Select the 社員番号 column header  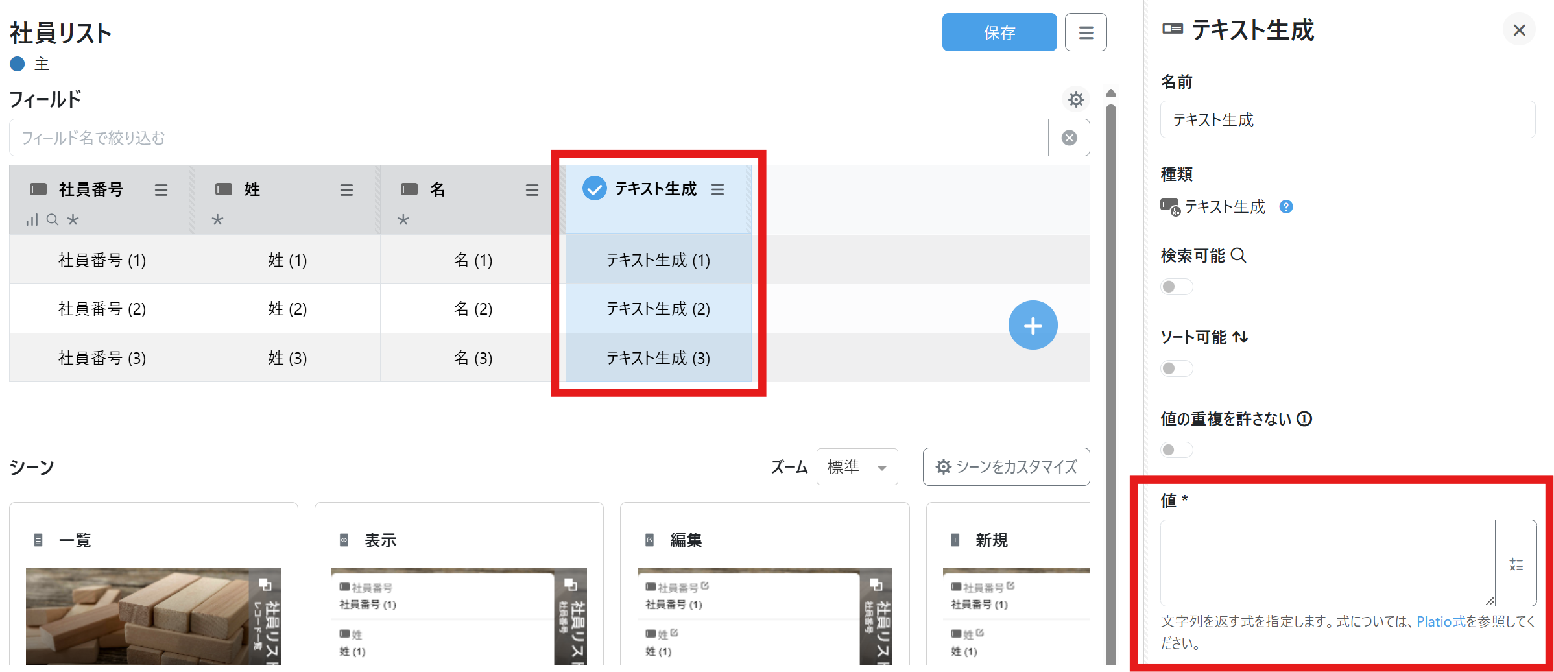point(91,189)
